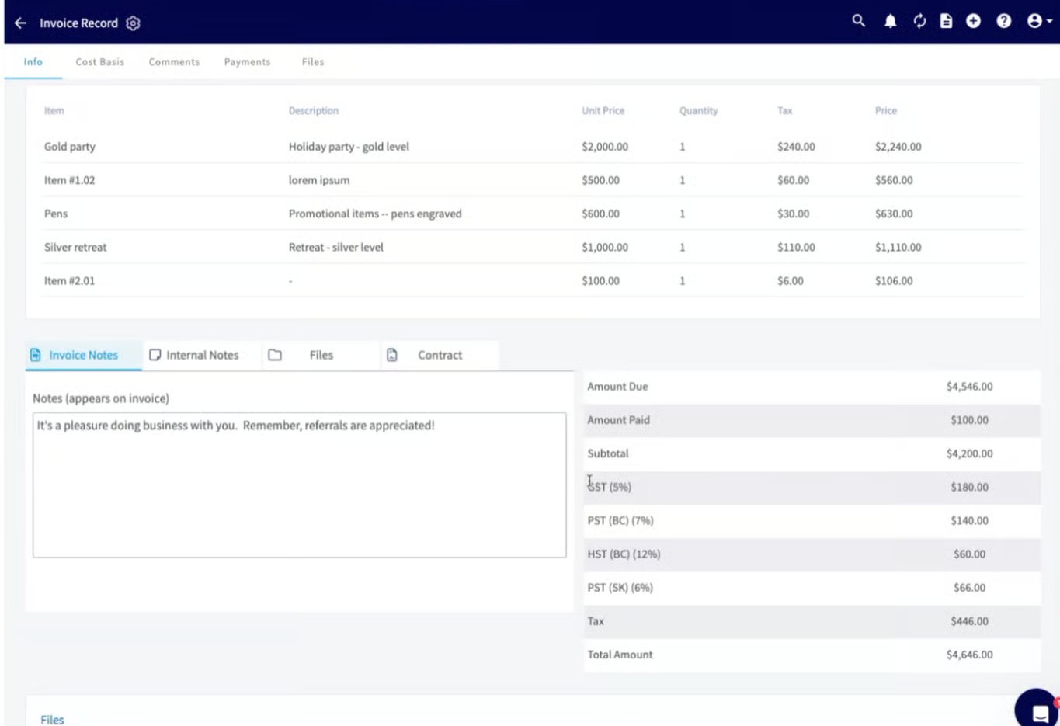This screenshot has height=726, width=1060.
Task: Click the Unit Price column header
Action: click(603, 111)
